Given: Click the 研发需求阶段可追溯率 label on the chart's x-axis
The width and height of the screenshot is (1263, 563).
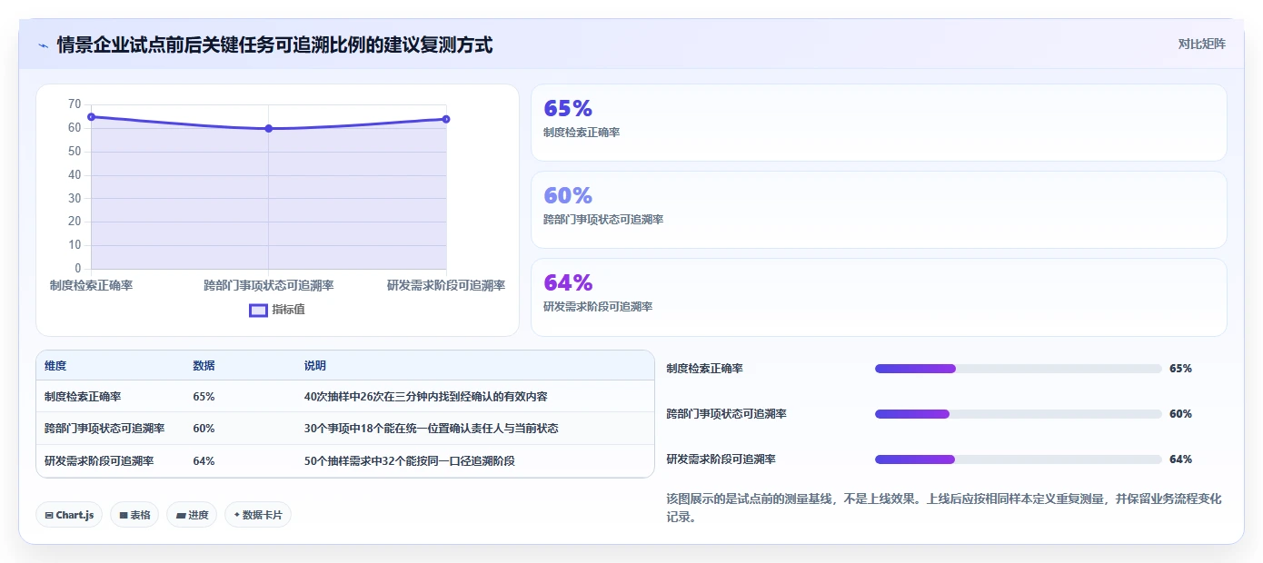Looking at the screenshot, I should pos(446,285).
